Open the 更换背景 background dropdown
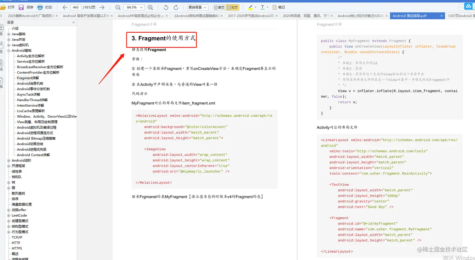 (x=198, y=7)
